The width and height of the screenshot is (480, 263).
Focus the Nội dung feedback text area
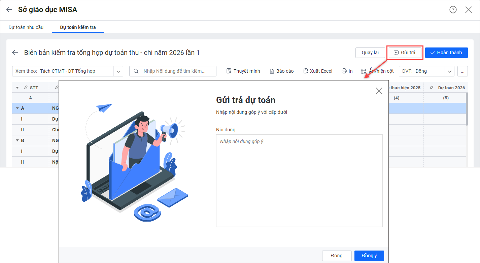click(x=299, y=180)
